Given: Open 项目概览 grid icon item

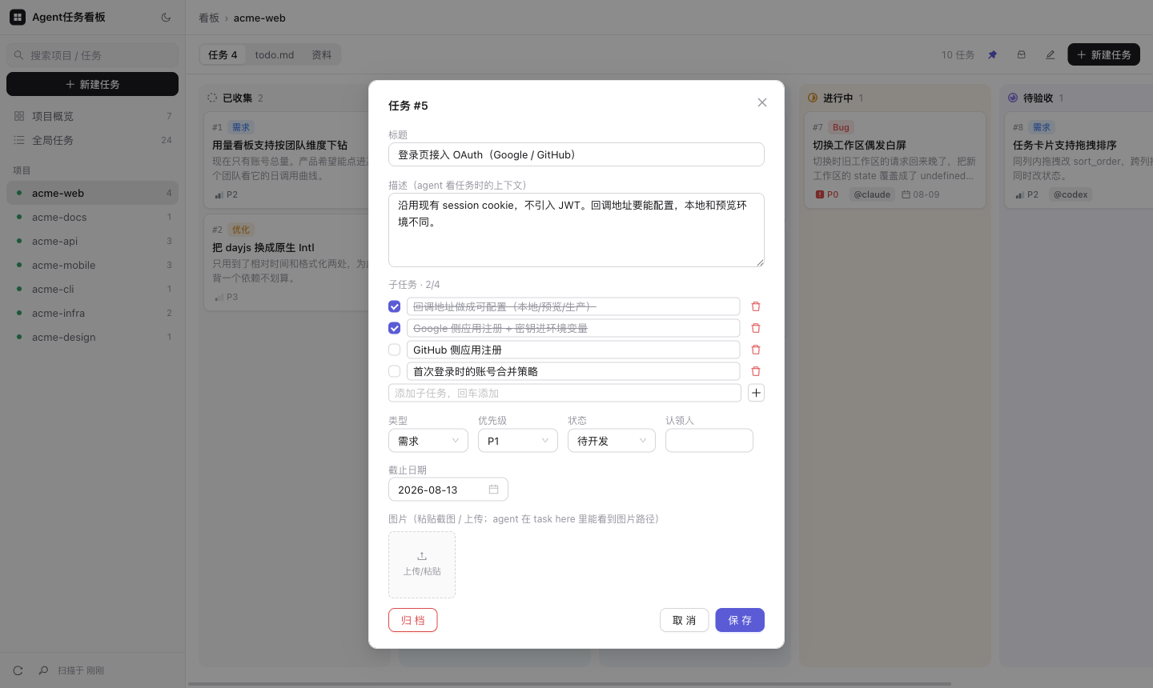Looking at the screenshot, I should click(x=92, y=116).
